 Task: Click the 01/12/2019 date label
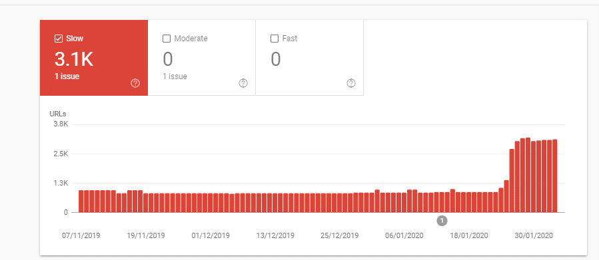211,235
